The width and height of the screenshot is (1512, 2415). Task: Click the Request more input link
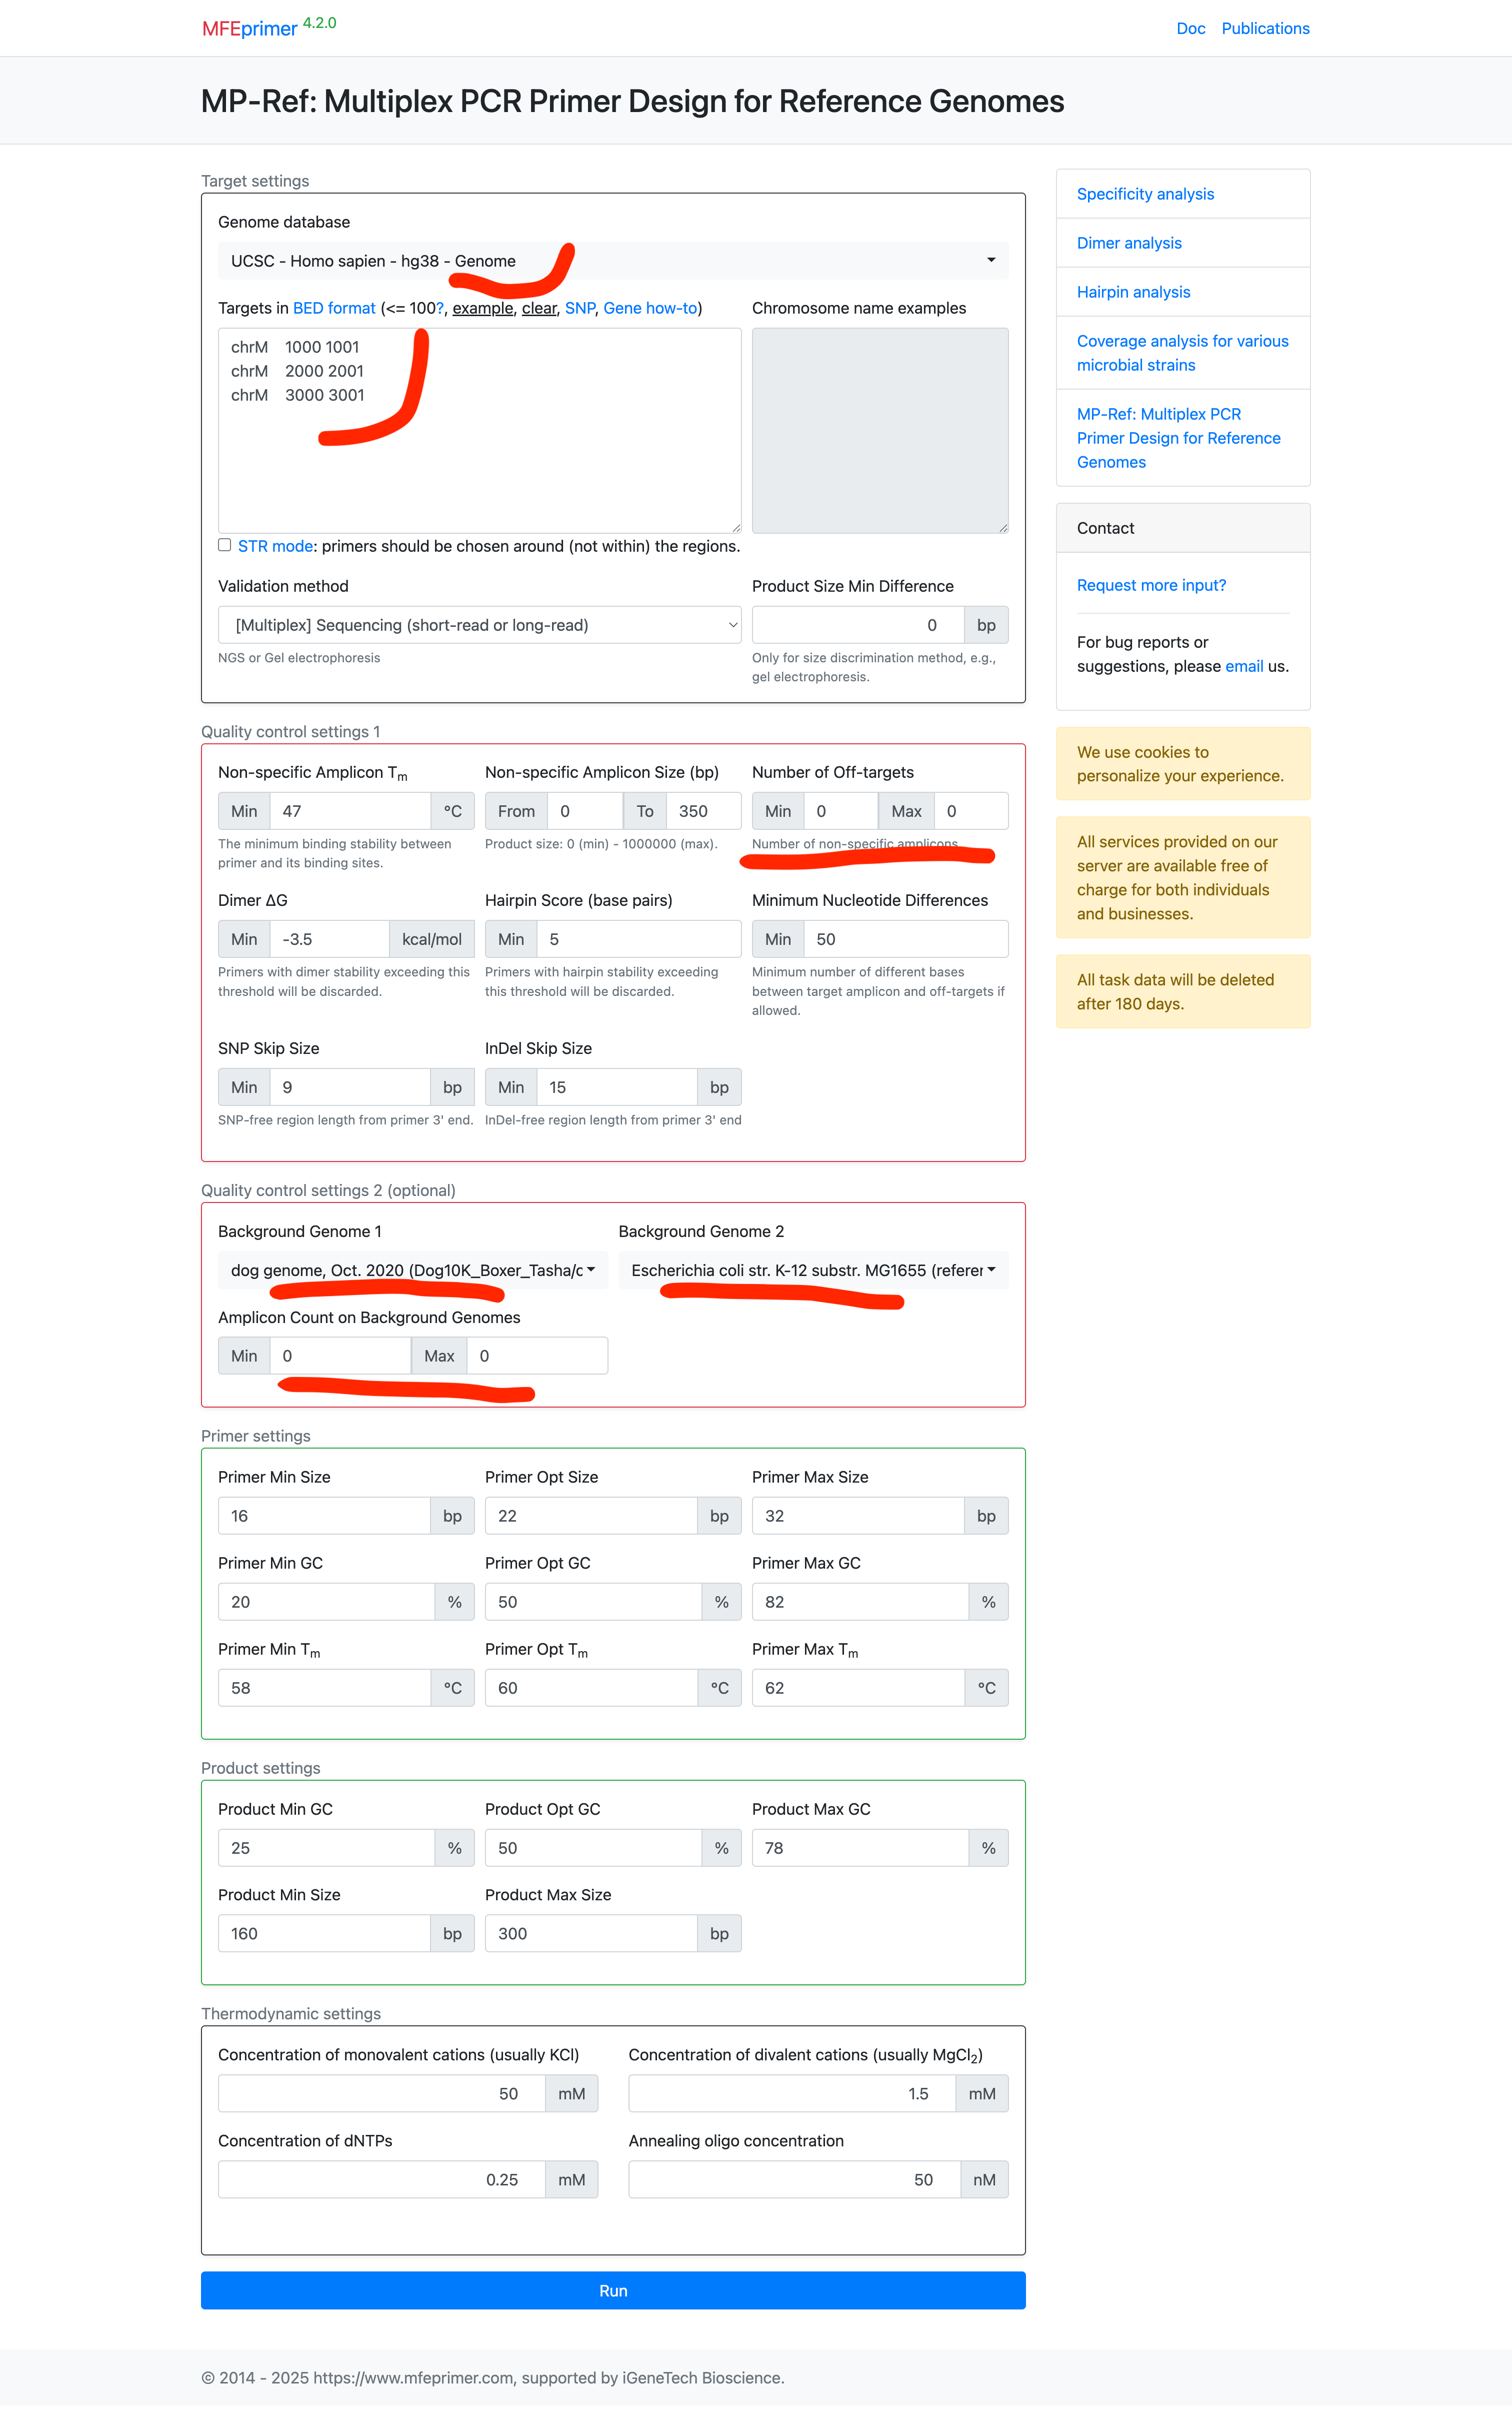1151,585
